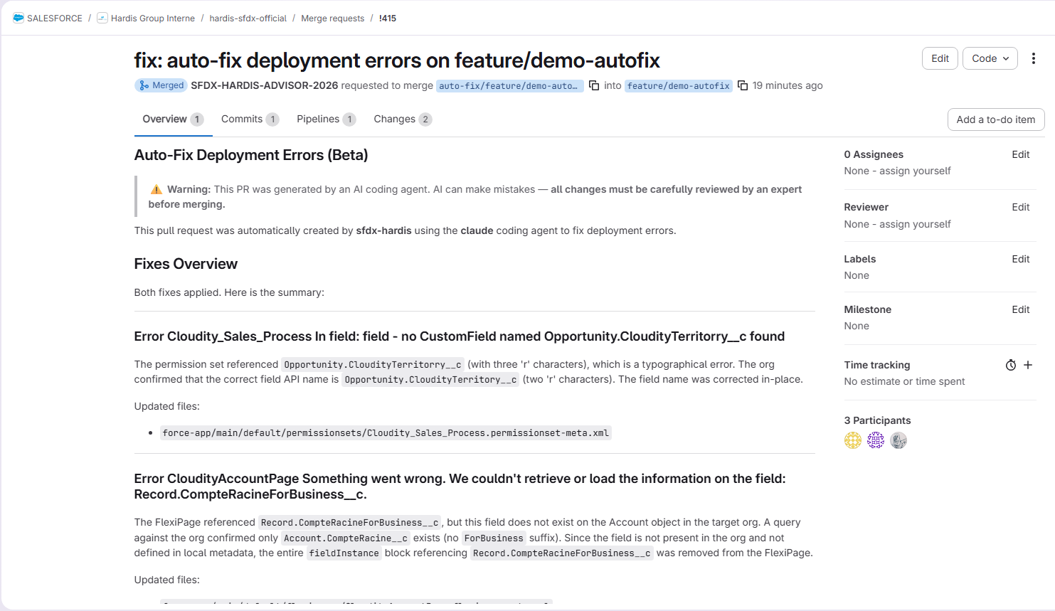Open the hardis-sfdx-official breadcrumb link
Screen dimensions: 1055x611
(248, 18)
